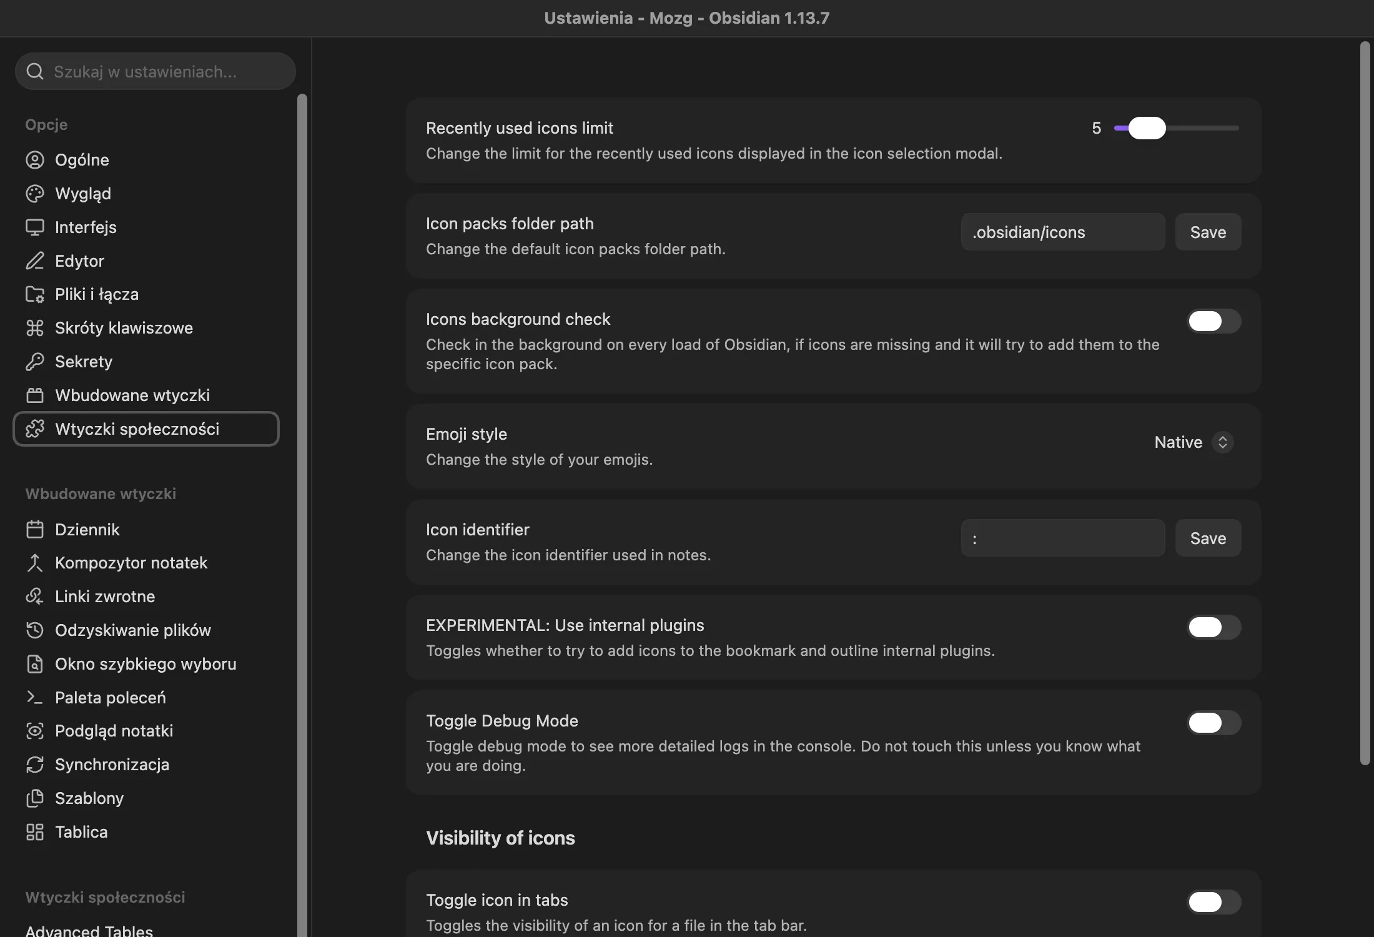Image resolution: width=1374 pixels, height=937 pixels.
Task: Click the Podgląd notatki eye icon
Action: 35,731
